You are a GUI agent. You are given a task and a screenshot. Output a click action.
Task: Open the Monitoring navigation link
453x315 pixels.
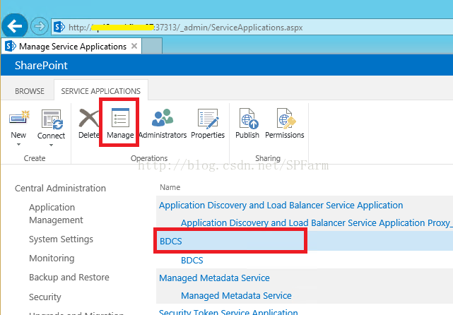click(x=52, y=258)
